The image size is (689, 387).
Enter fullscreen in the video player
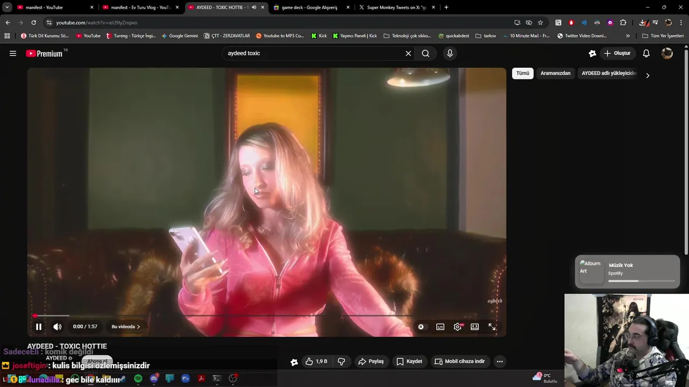pyautogui.click(x=492, y=327)
